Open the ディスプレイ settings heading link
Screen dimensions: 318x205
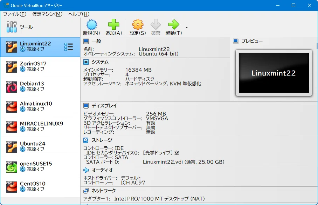point(104,106)
